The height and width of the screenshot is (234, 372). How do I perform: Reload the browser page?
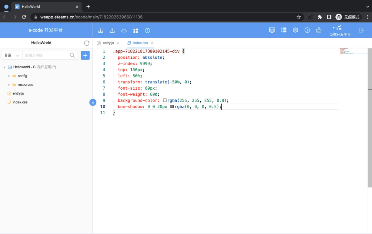(24, 17)
